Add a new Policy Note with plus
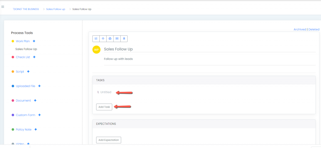This screenshot has height=148, width=321. click(x=36, y=130)
